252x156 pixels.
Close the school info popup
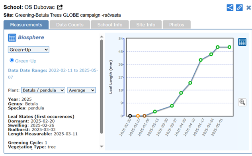click(249, 8)
